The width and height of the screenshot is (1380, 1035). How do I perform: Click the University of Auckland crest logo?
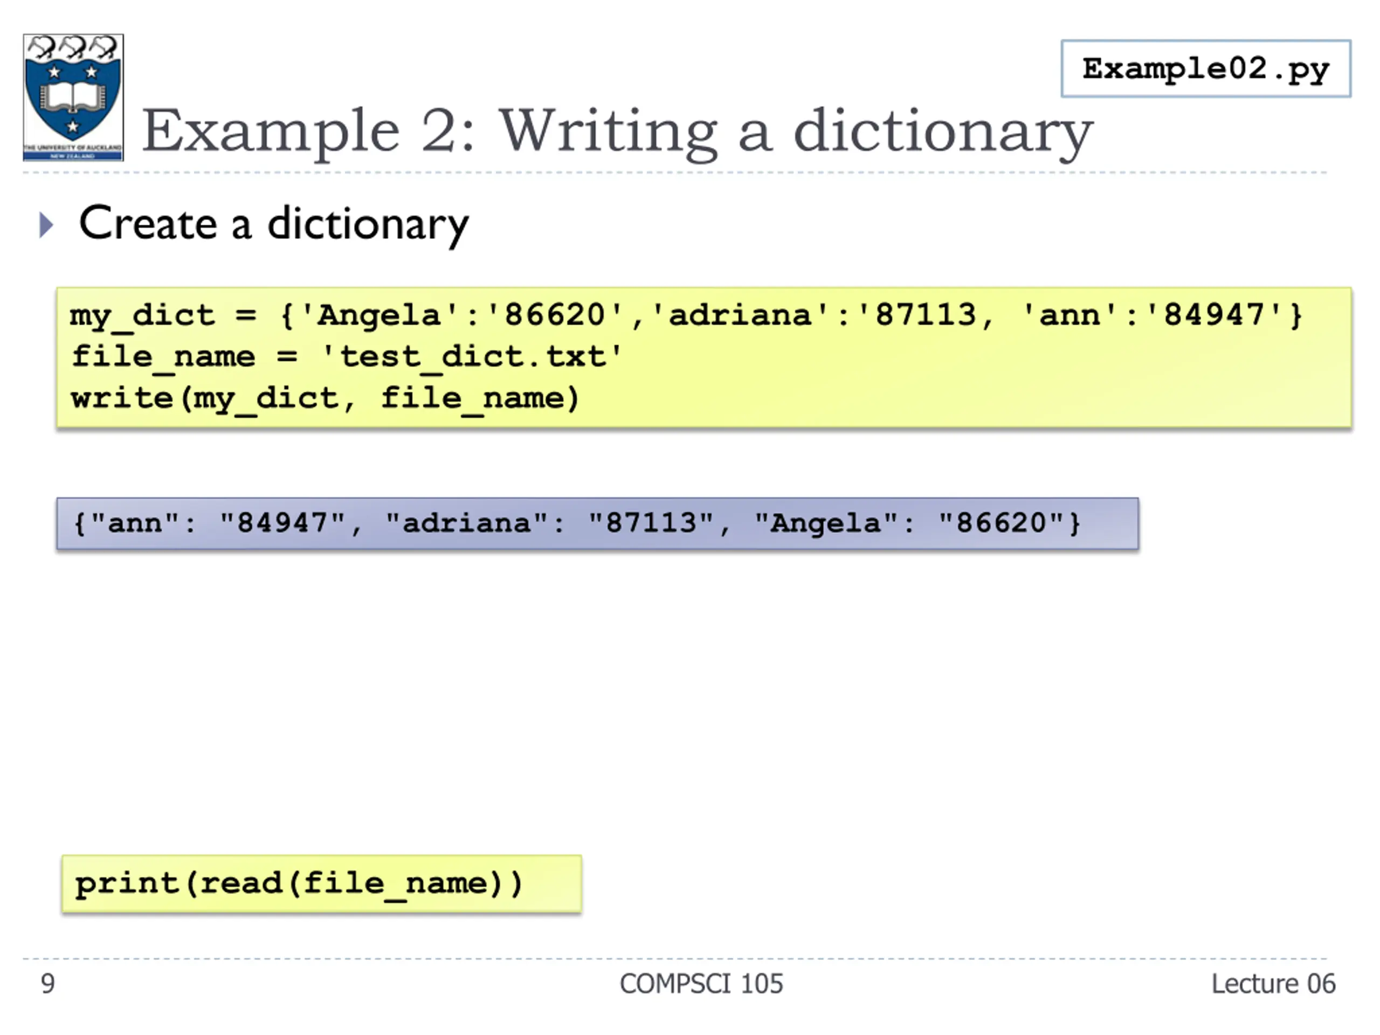pos(73,98)
